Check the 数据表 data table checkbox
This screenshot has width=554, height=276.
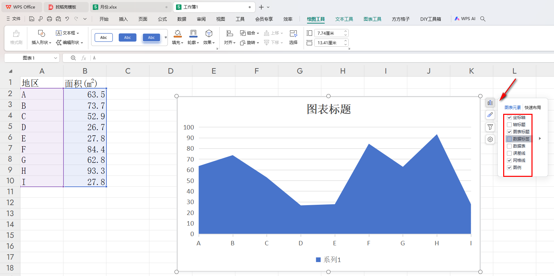[x=509, y=146]
